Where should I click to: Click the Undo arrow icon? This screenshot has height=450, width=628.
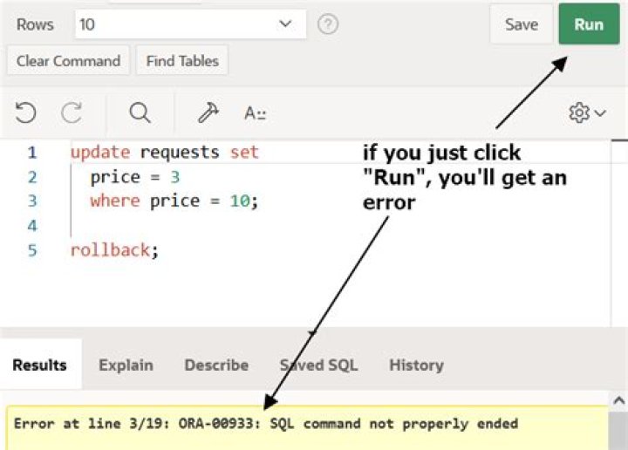(26, 112)
